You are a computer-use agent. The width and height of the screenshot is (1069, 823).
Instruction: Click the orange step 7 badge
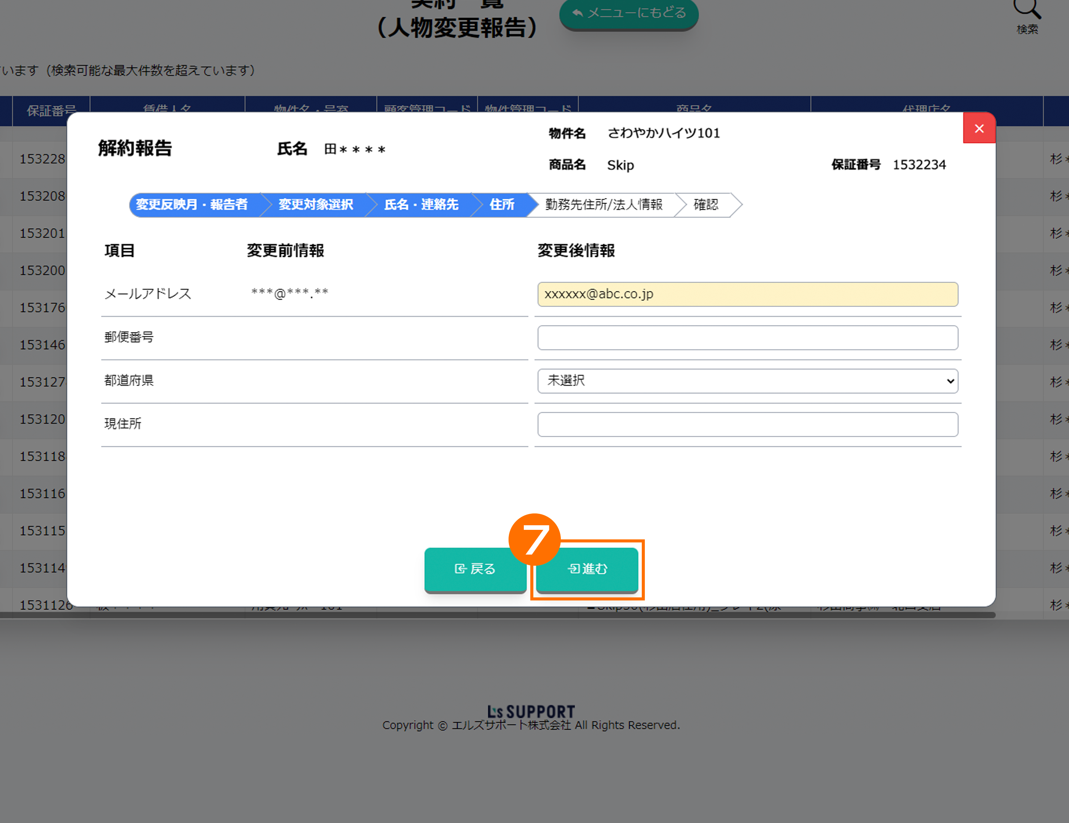(534, 539)
